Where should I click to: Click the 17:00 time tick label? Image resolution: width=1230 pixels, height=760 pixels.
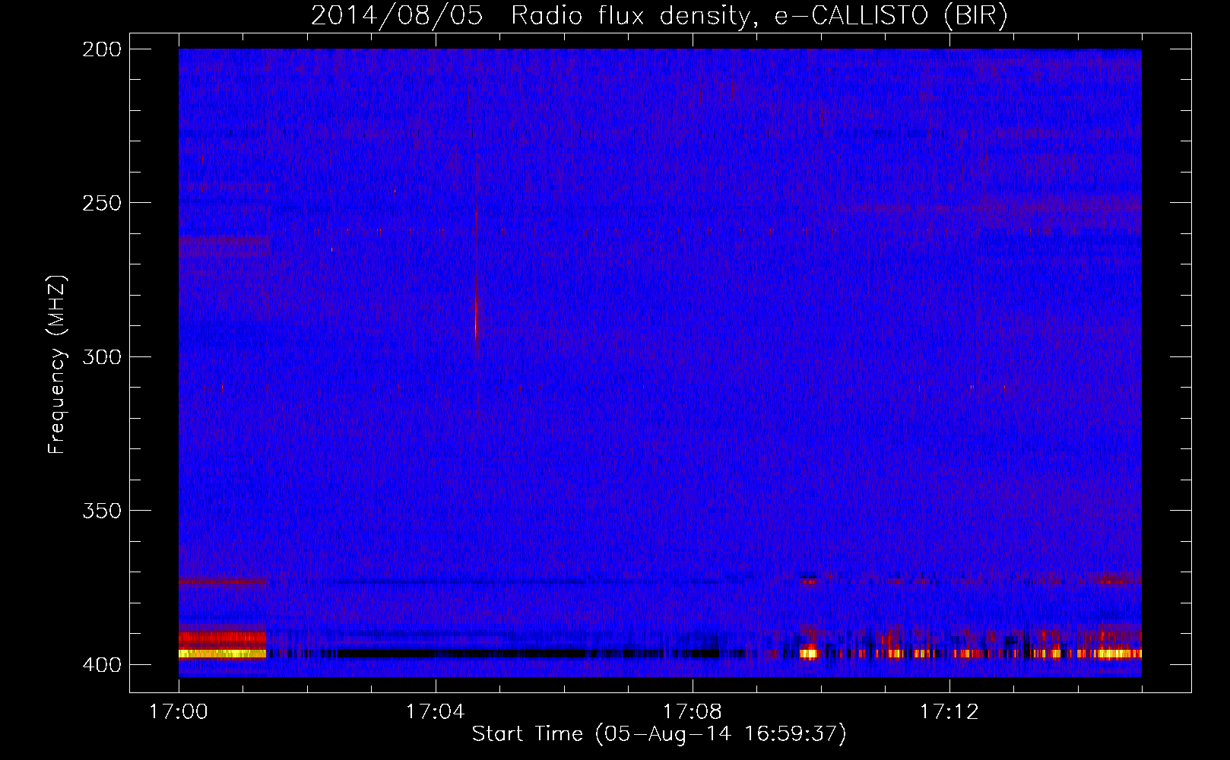179,711
